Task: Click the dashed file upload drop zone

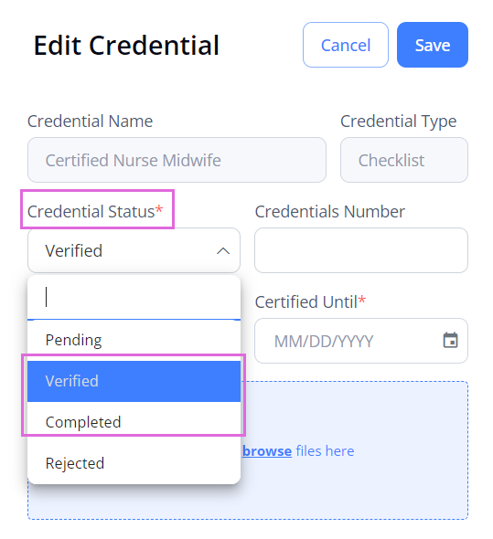Action: tap(355, 450)
